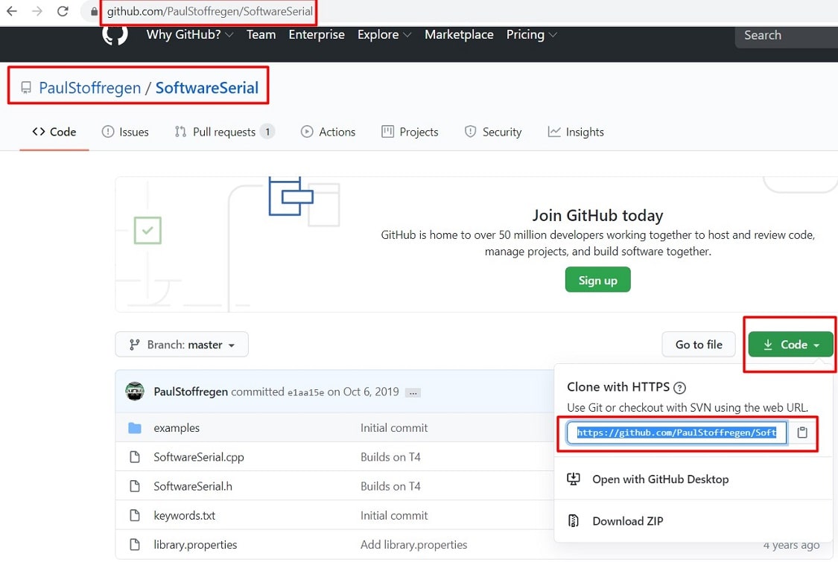The image size is (838, 562).
Task: Open the Pull requests tab
Action: (224, 132)
